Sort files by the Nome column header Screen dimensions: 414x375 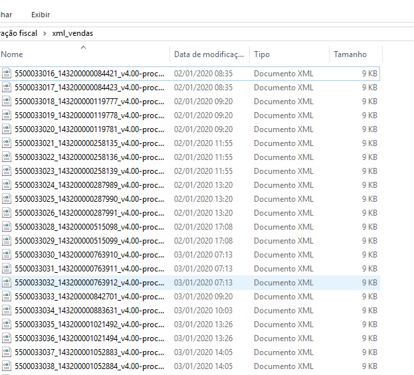click(x=12, y=54)
